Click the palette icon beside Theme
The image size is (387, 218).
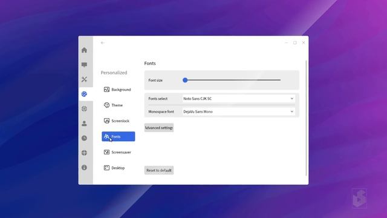click(x=106, y=105)
